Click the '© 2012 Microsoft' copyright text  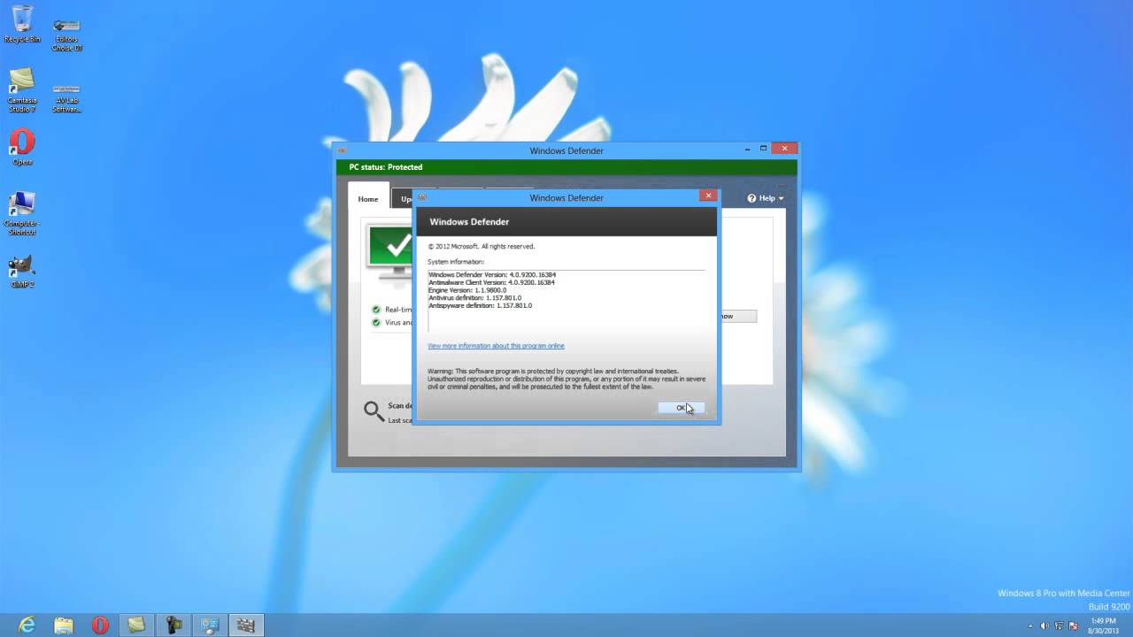tap(482, 246)
